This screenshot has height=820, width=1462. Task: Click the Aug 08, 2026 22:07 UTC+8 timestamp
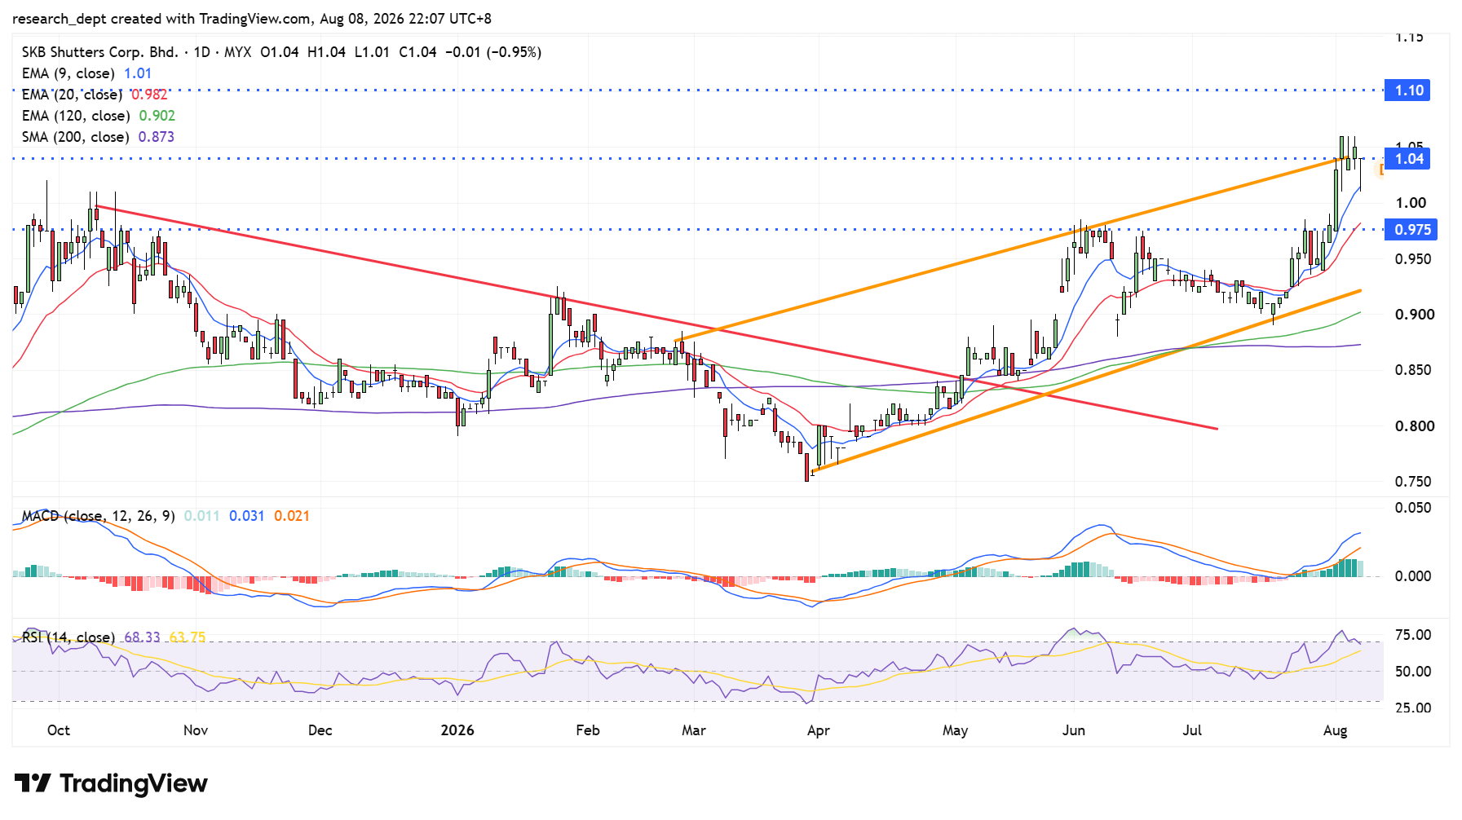[x=405, y=19]
